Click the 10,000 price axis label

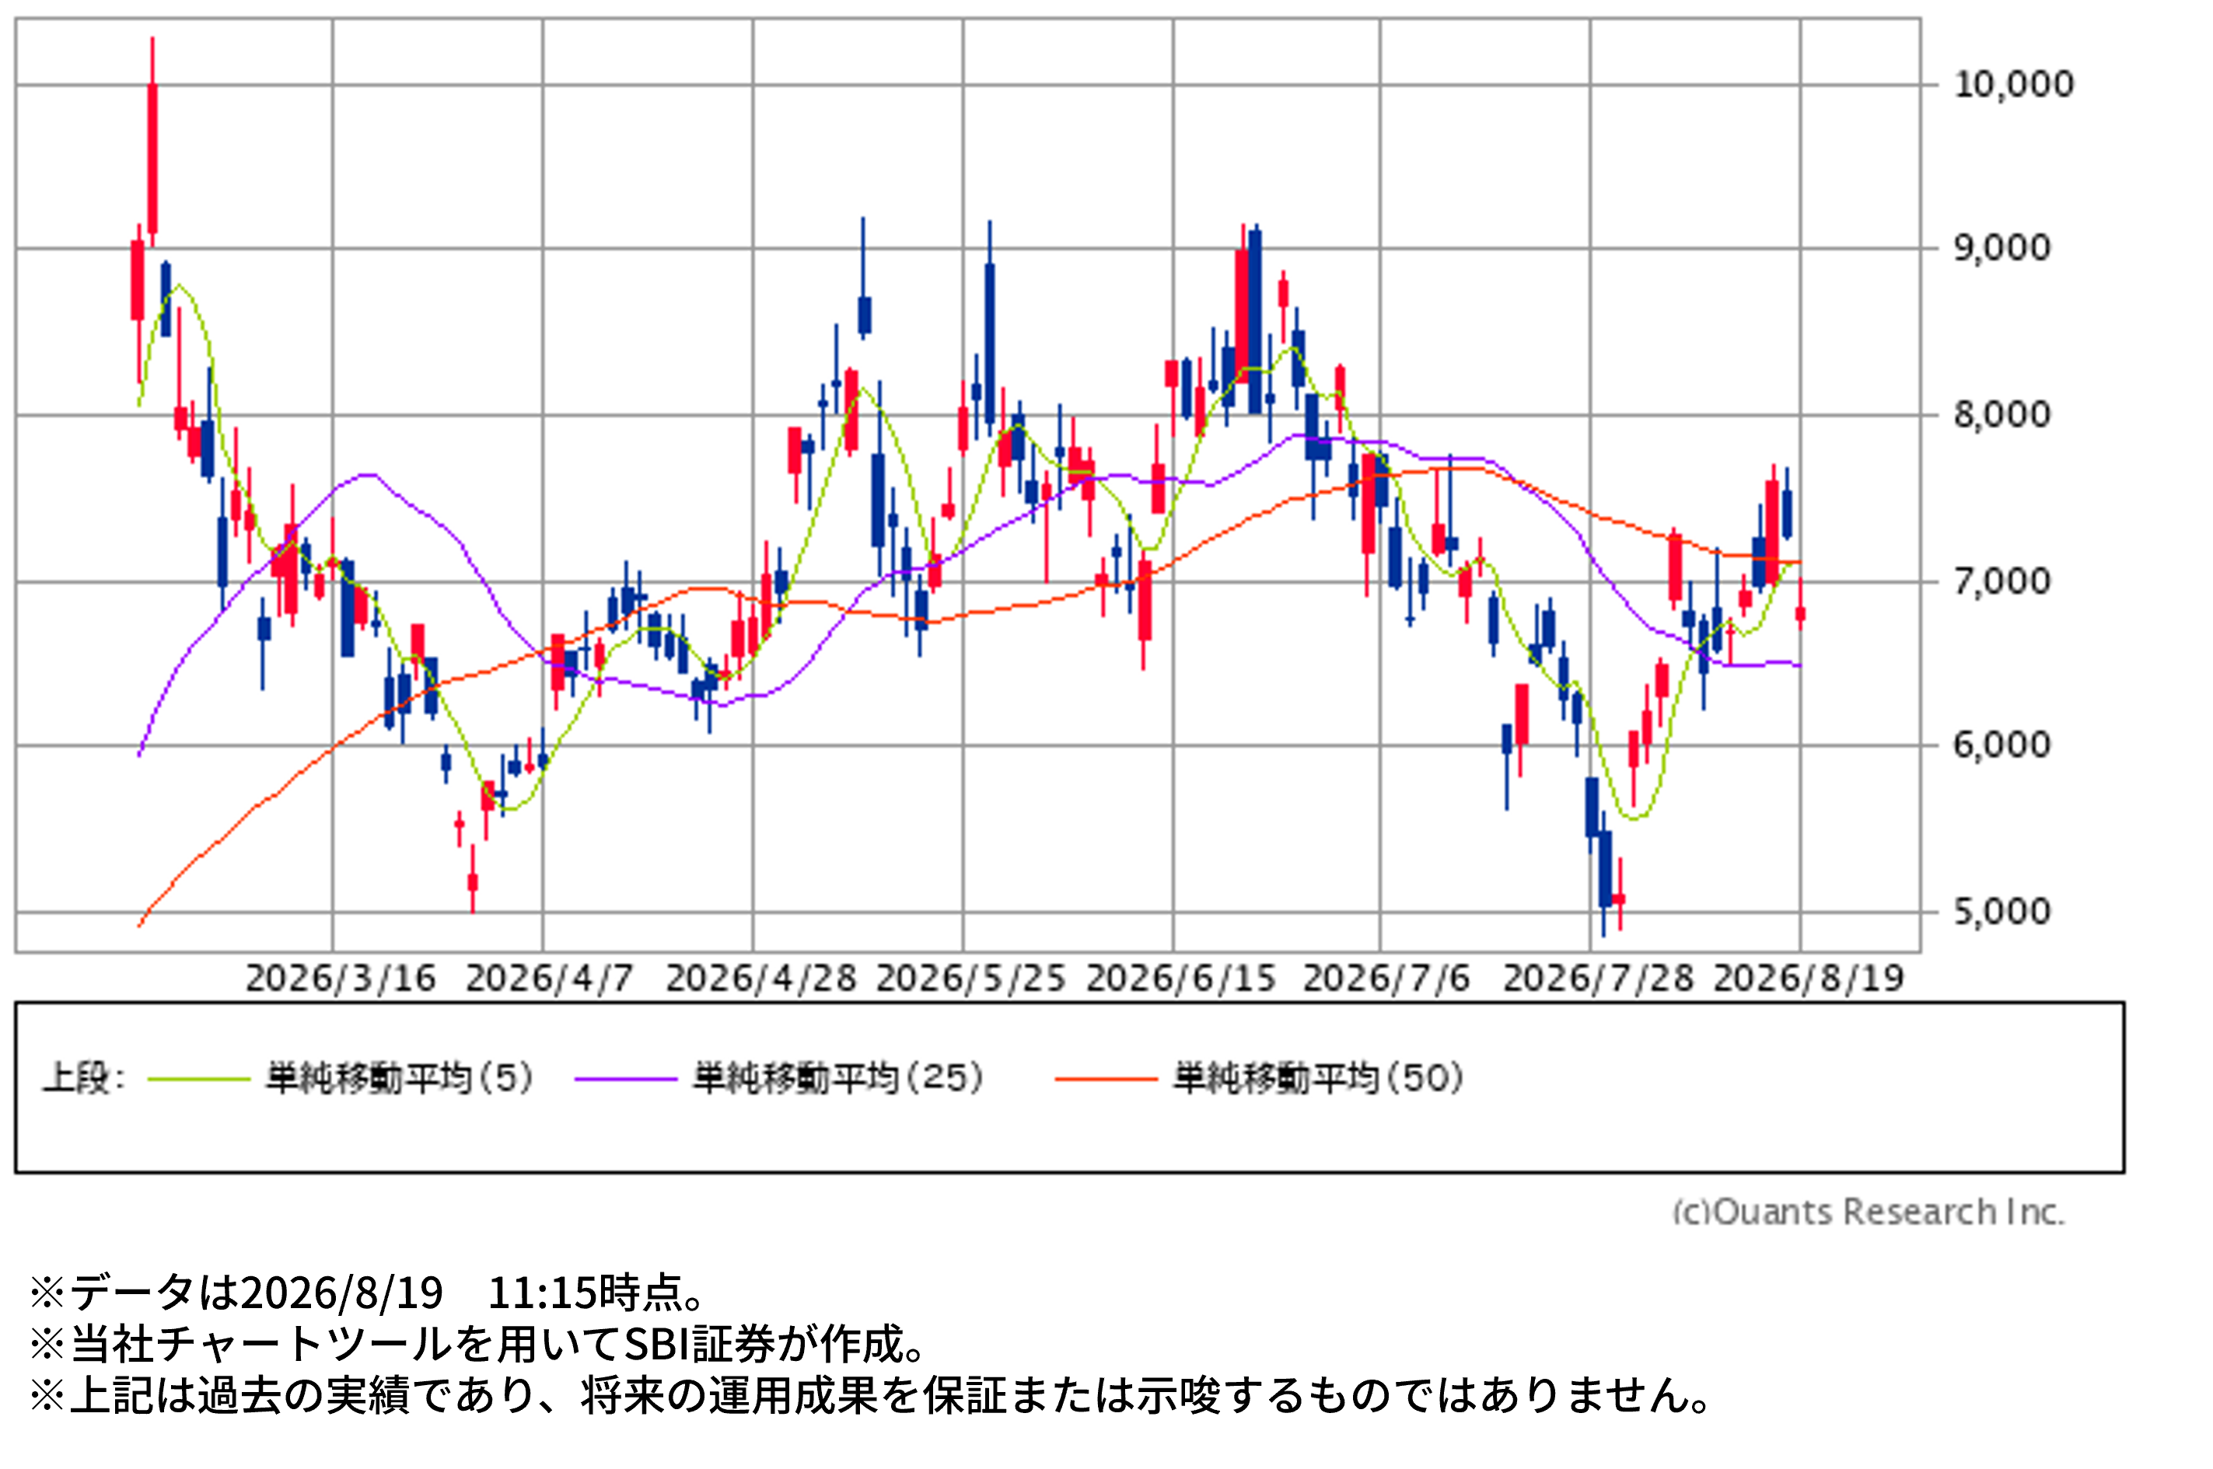(2013, 85)
